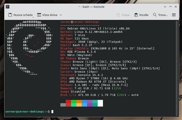The height and width of the screenshot is (120, 182).
Task: Click the Vulkan '1.4.305 - radv' text
Action: click(x=87, y=85)
